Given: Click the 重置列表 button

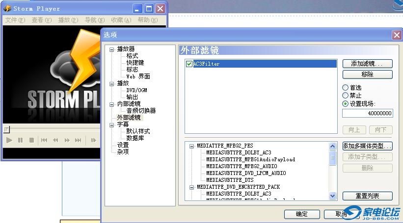Looking at the screenshot, I should (x=368, y=196).
